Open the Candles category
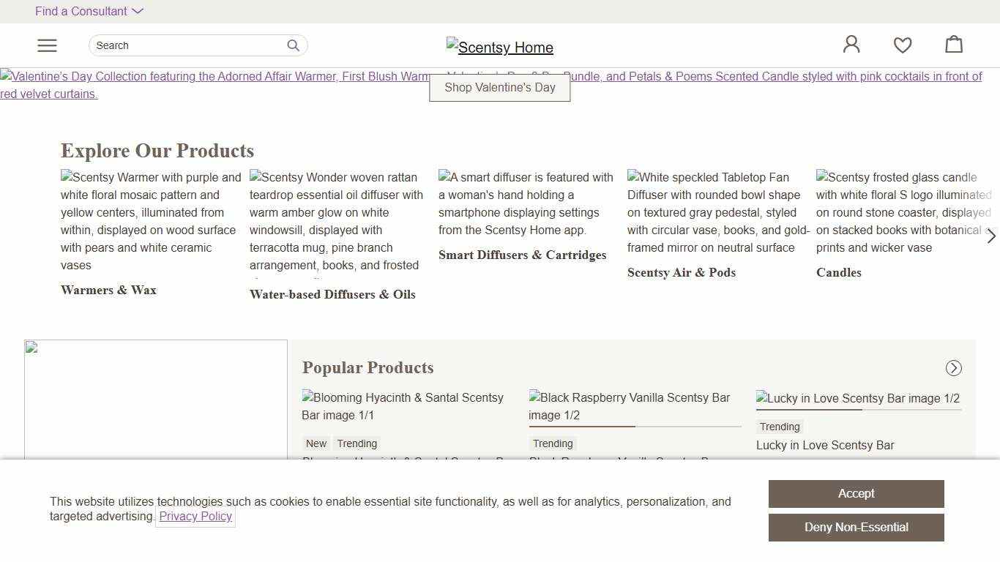The image size is (1000, 562). pos(838,272)
